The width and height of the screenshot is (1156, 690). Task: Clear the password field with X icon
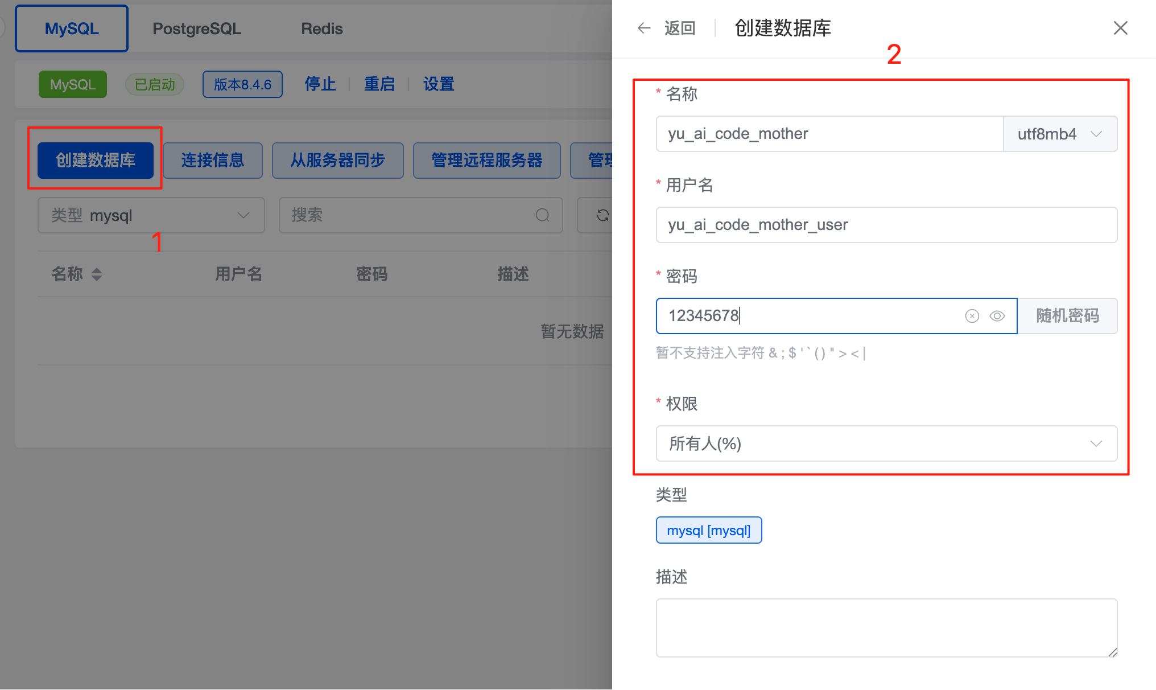click(x=972, y=316)
